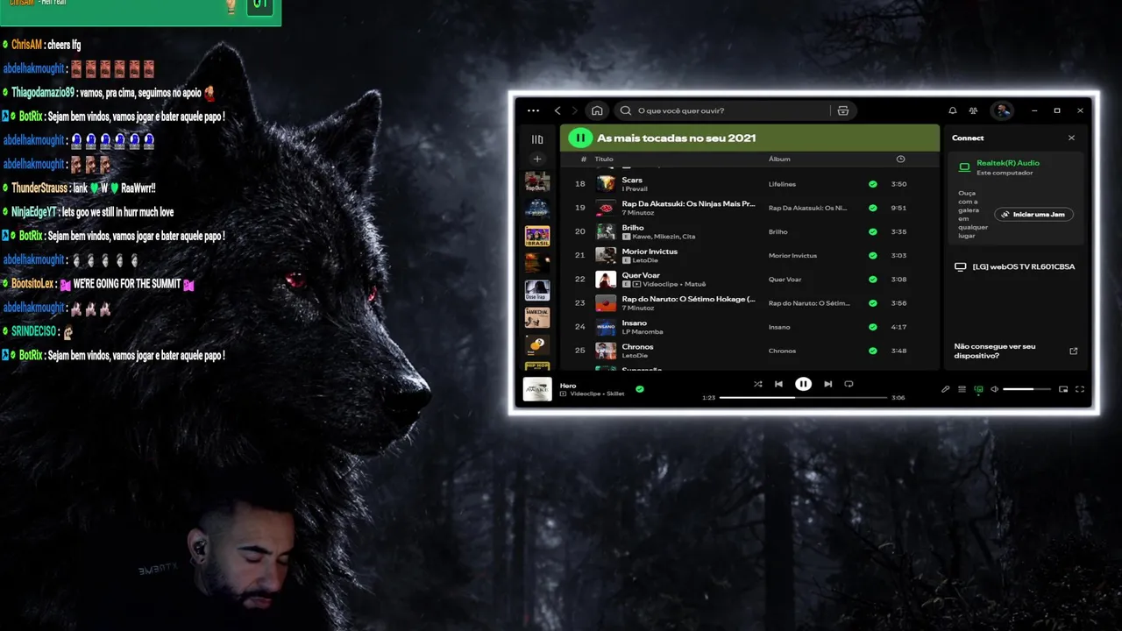Sort tracks by Título column header
This screenshot has width=1122, height=631.
coord(604,160)
